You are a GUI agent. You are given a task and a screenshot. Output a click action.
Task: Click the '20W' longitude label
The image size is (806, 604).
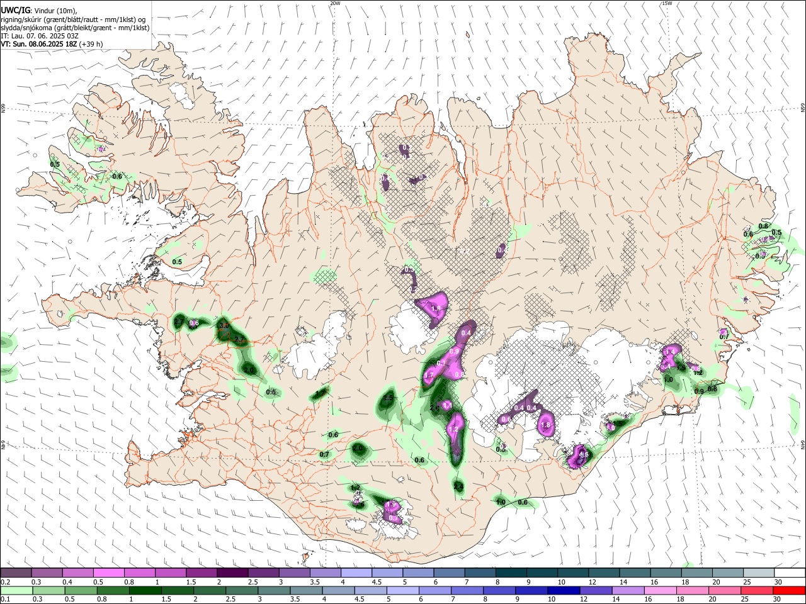335,3
